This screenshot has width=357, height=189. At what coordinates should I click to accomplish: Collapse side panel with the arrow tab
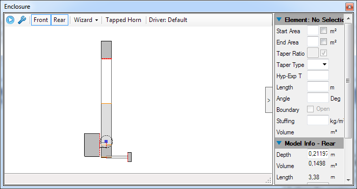[x=269, y=100]
